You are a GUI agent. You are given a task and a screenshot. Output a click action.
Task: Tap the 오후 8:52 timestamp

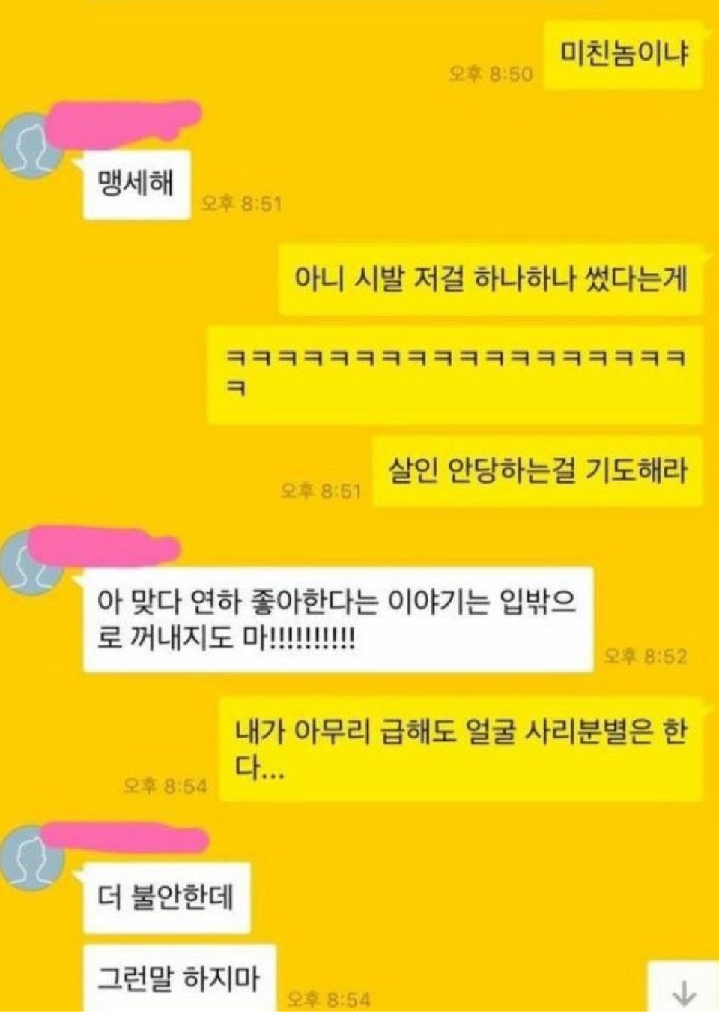coord(645,657)
